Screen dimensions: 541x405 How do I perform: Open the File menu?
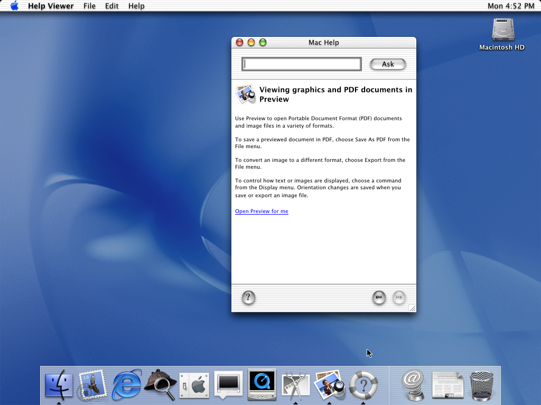[89, 6]
